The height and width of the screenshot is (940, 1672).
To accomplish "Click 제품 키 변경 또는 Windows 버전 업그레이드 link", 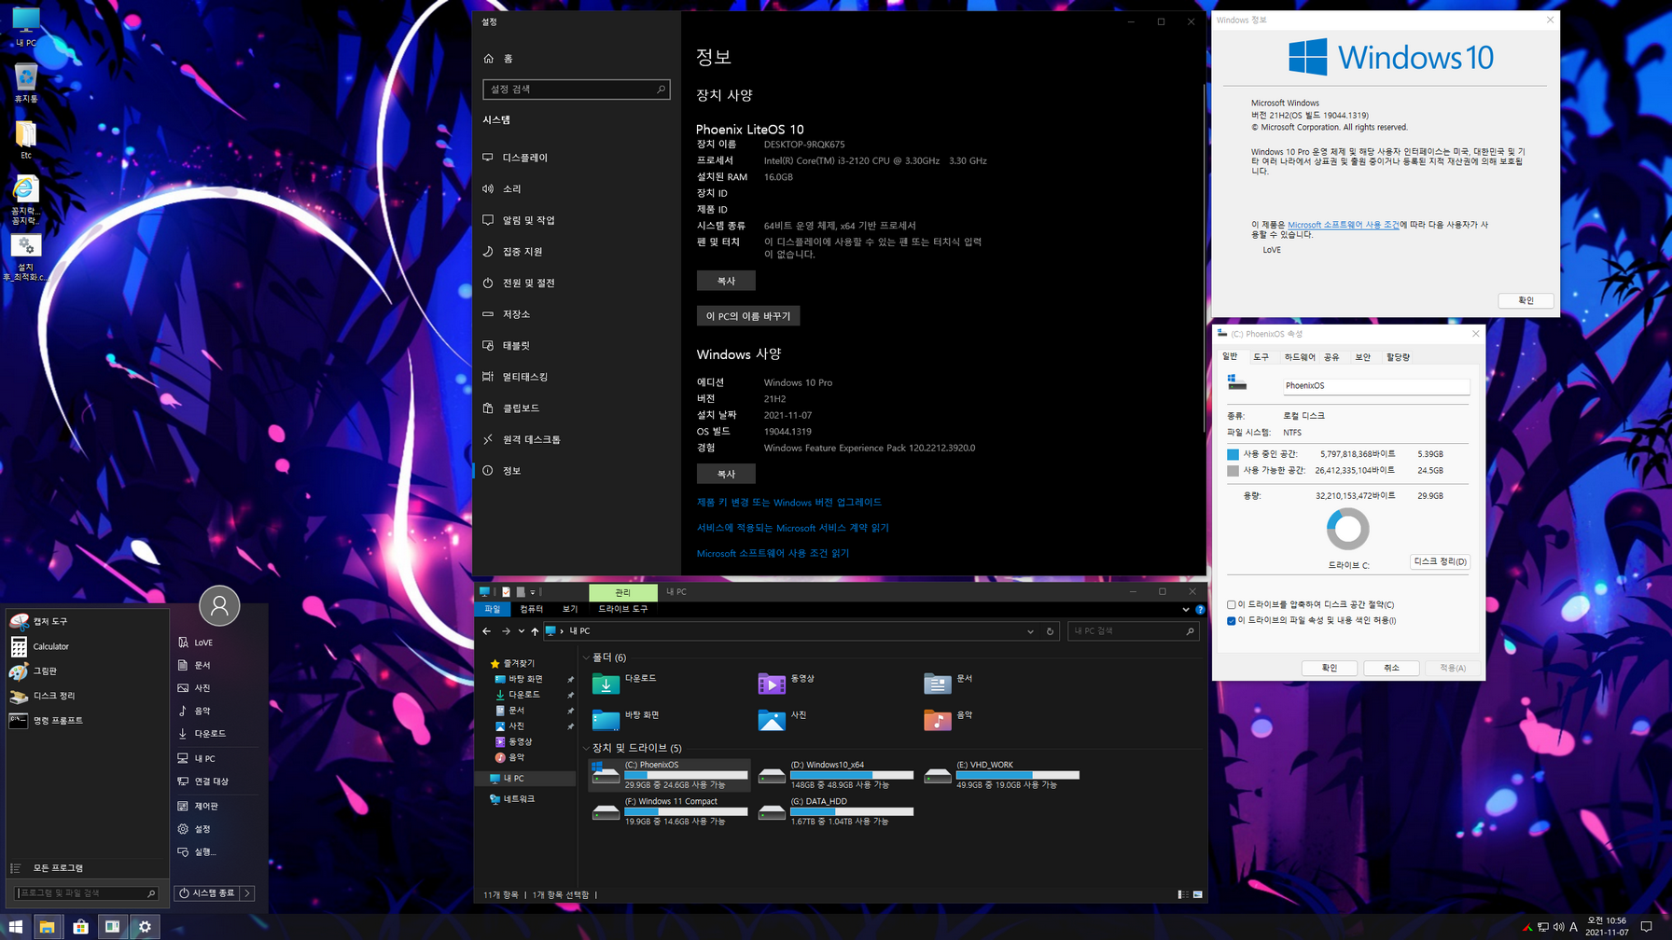I will (788, 502).
